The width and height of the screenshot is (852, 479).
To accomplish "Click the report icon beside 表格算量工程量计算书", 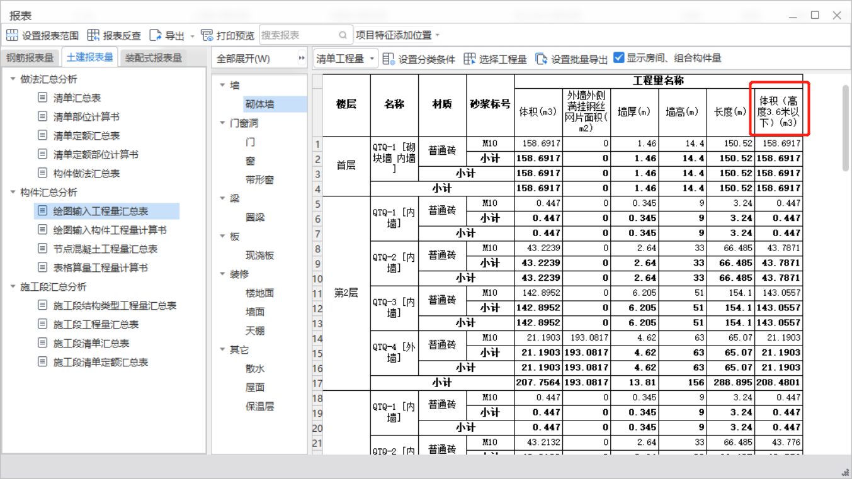I will pos(42,268).
